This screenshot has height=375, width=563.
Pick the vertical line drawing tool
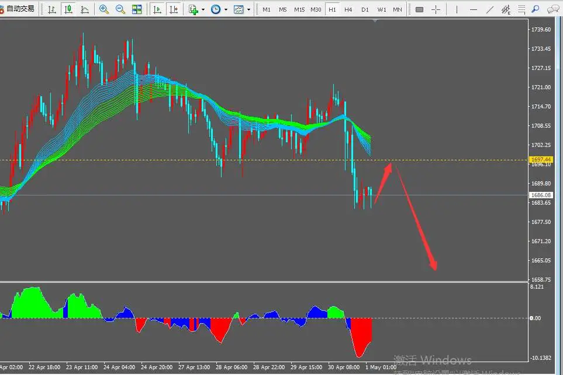[x=457, y=10]
